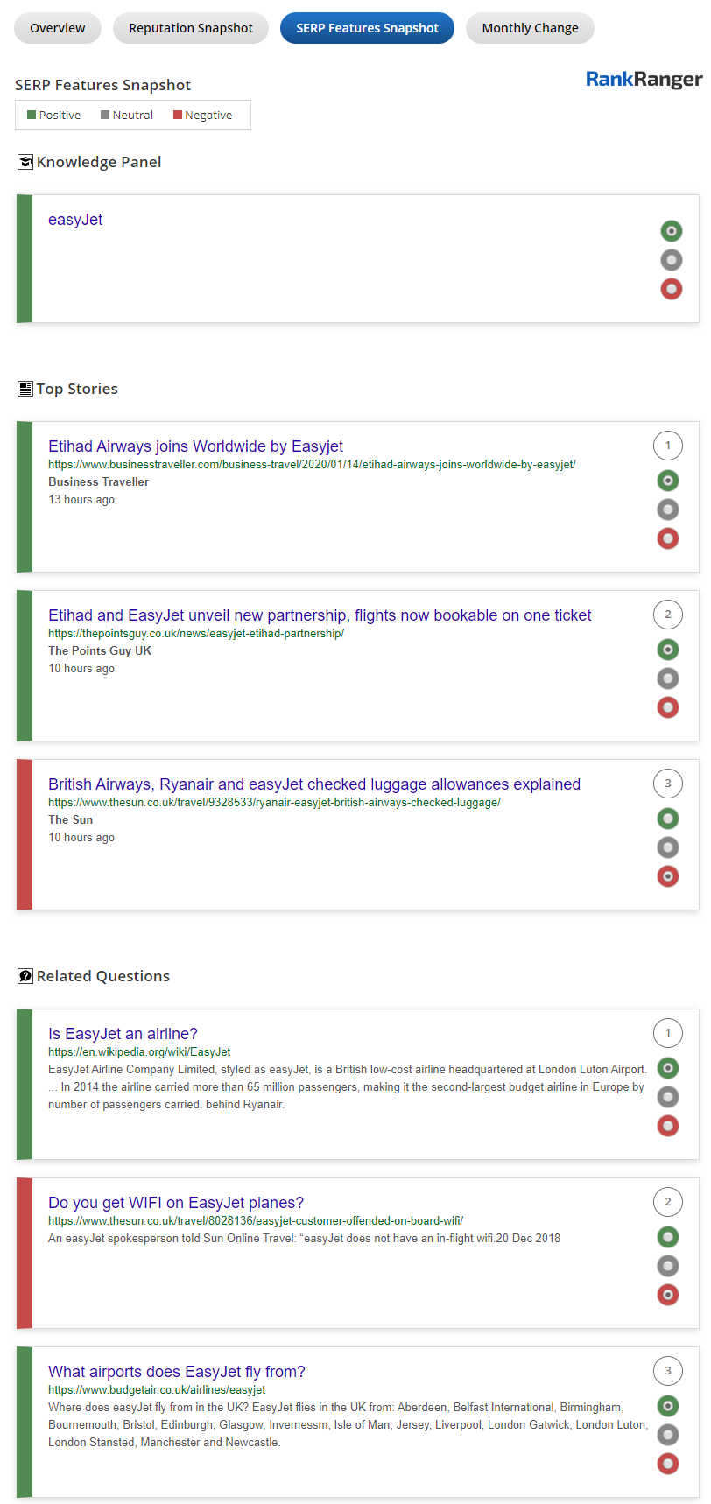Click the Knowledge Panel section icon

click(25, 162)
